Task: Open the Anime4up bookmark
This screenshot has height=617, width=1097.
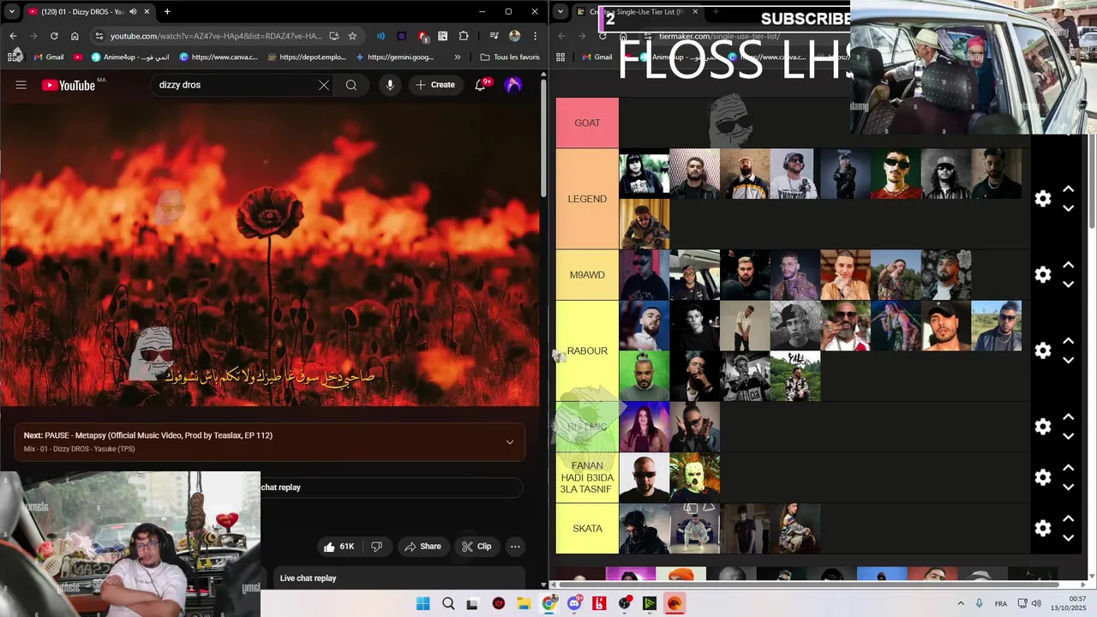Action: point(129,57)
